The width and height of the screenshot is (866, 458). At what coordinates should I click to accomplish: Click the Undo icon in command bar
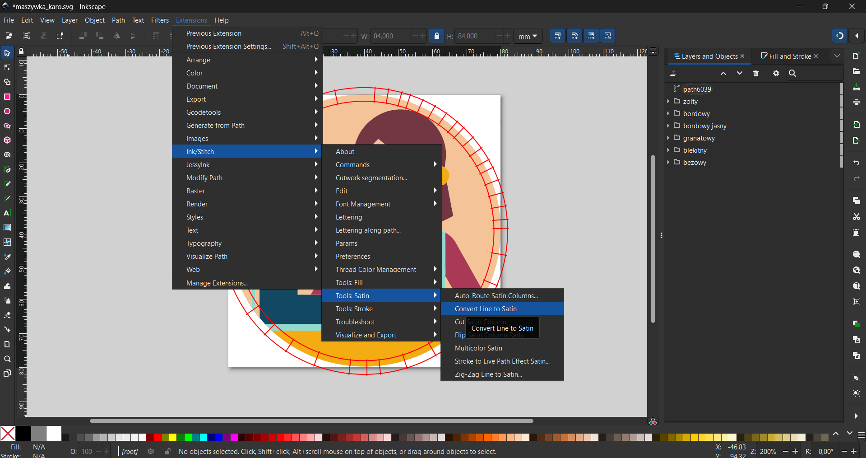coord(857,163)
